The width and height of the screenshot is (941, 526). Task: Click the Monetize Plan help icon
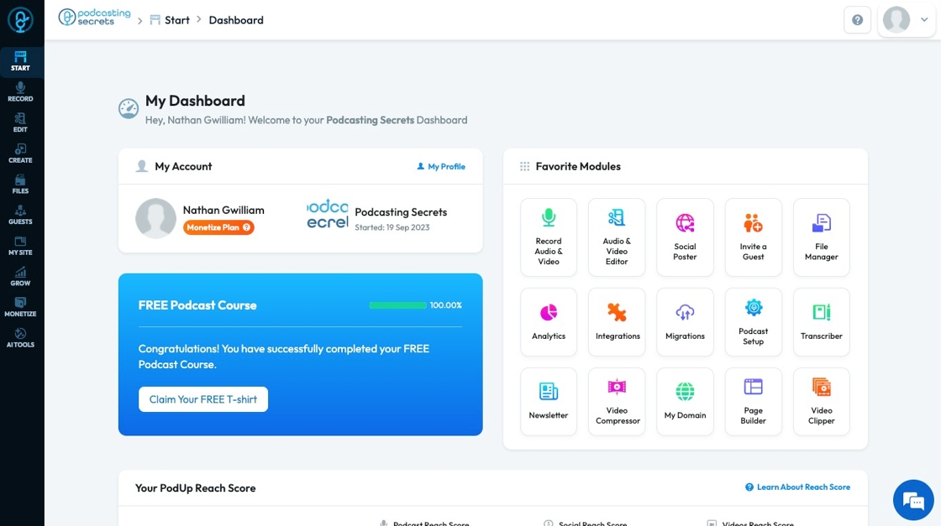point(247,227)
